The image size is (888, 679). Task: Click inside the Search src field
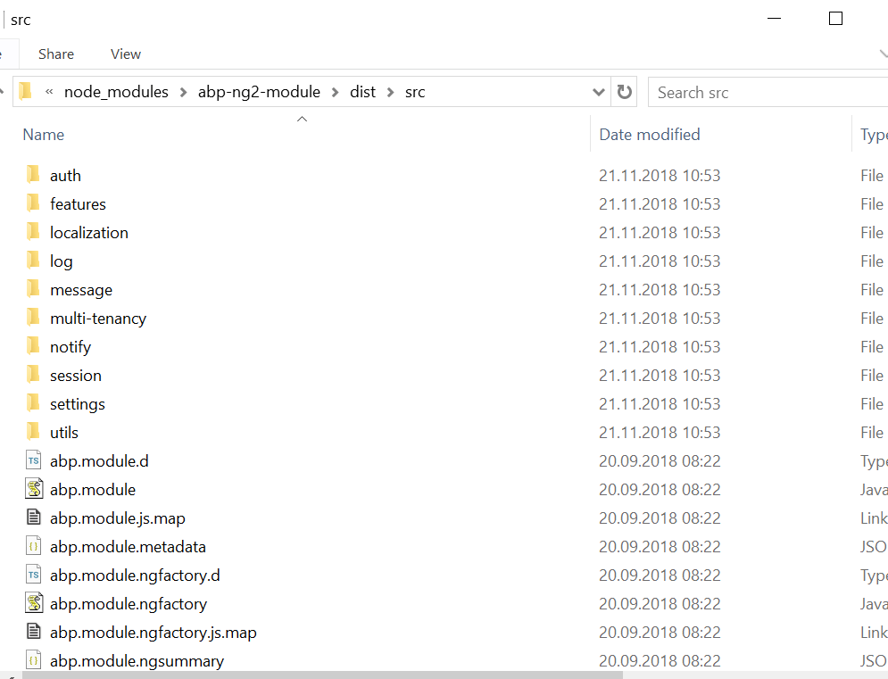pos(768,91)
